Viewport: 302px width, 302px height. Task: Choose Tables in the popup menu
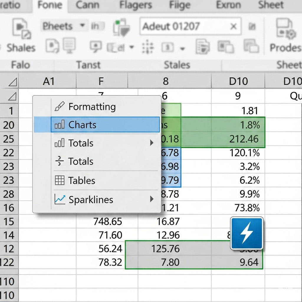[x=82, y=180]
